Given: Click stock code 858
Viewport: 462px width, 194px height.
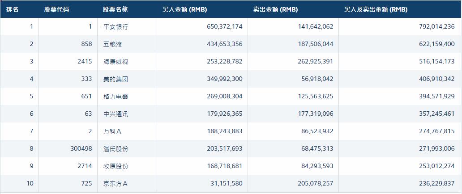Looking at the screenshot, I should coord(86,44).
